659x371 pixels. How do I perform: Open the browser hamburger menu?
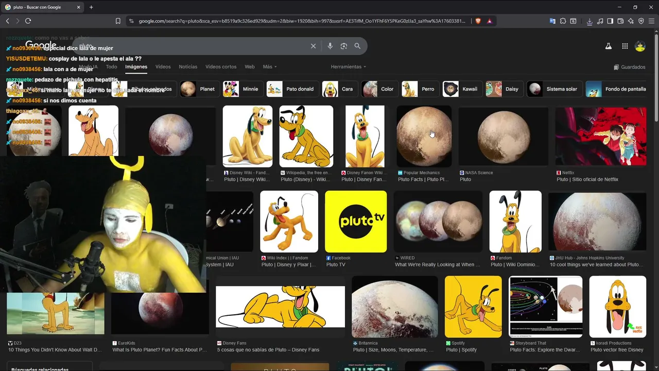(x=651, y=21)
